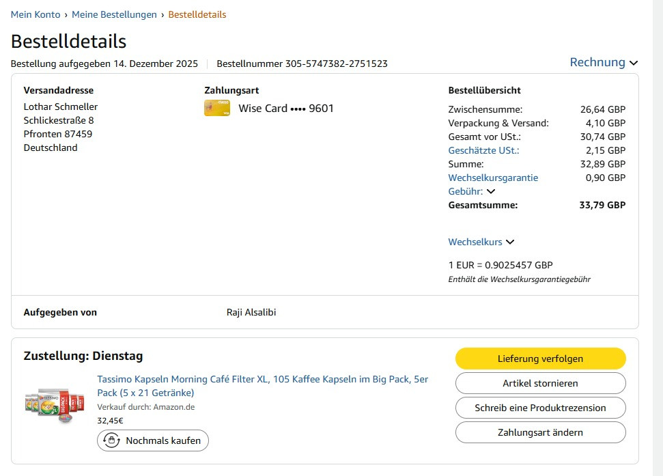The width and height of the screenshot is (663, 476).
Task: Cancel item via Artikel stornieren
Action: tap(540, 383)
